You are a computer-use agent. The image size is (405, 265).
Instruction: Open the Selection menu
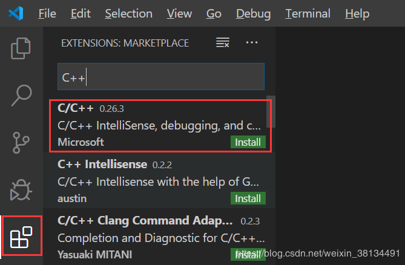[129, 13]
